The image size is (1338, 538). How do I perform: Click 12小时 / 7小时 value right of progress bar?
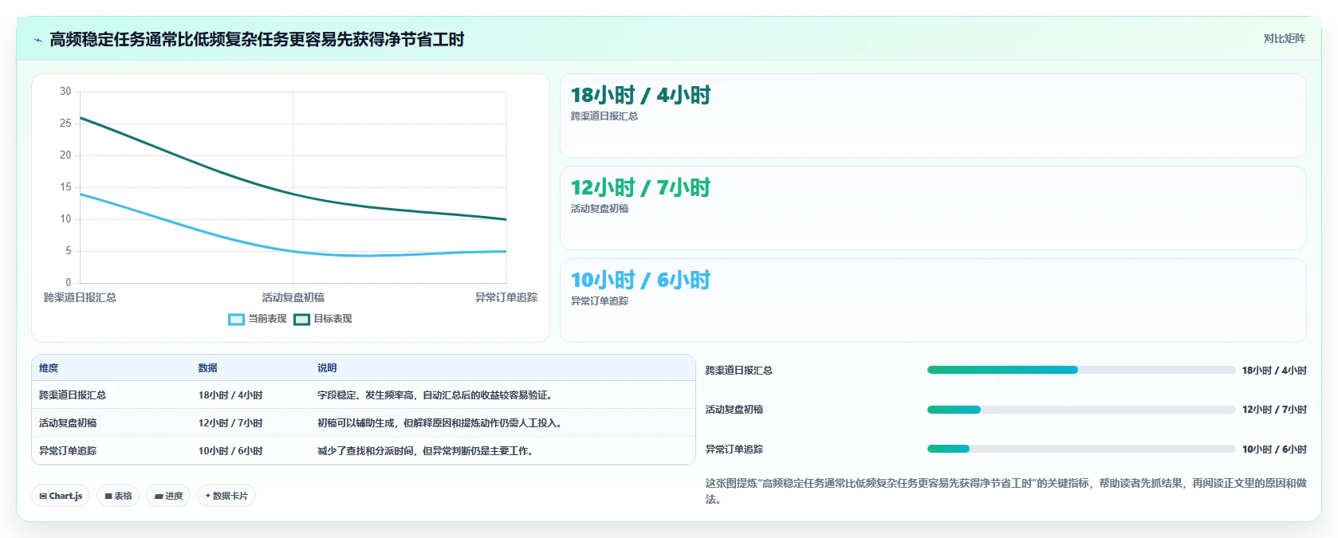1274,410
